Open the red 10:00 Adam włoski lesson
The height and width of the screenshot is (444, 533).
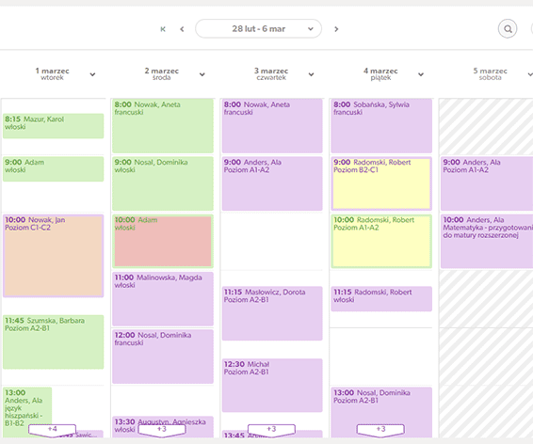pos(163,241)
